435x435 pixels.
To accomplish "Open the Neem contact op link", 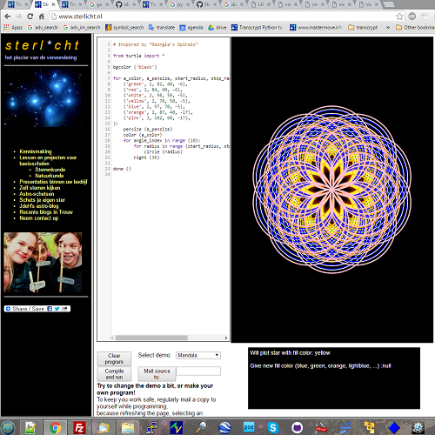I will [39, 218].
